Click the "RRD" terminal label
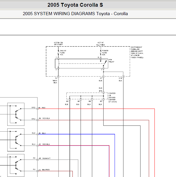Image resolution: width=176 pixels, height=177 pixels. (x=33, y=108)
